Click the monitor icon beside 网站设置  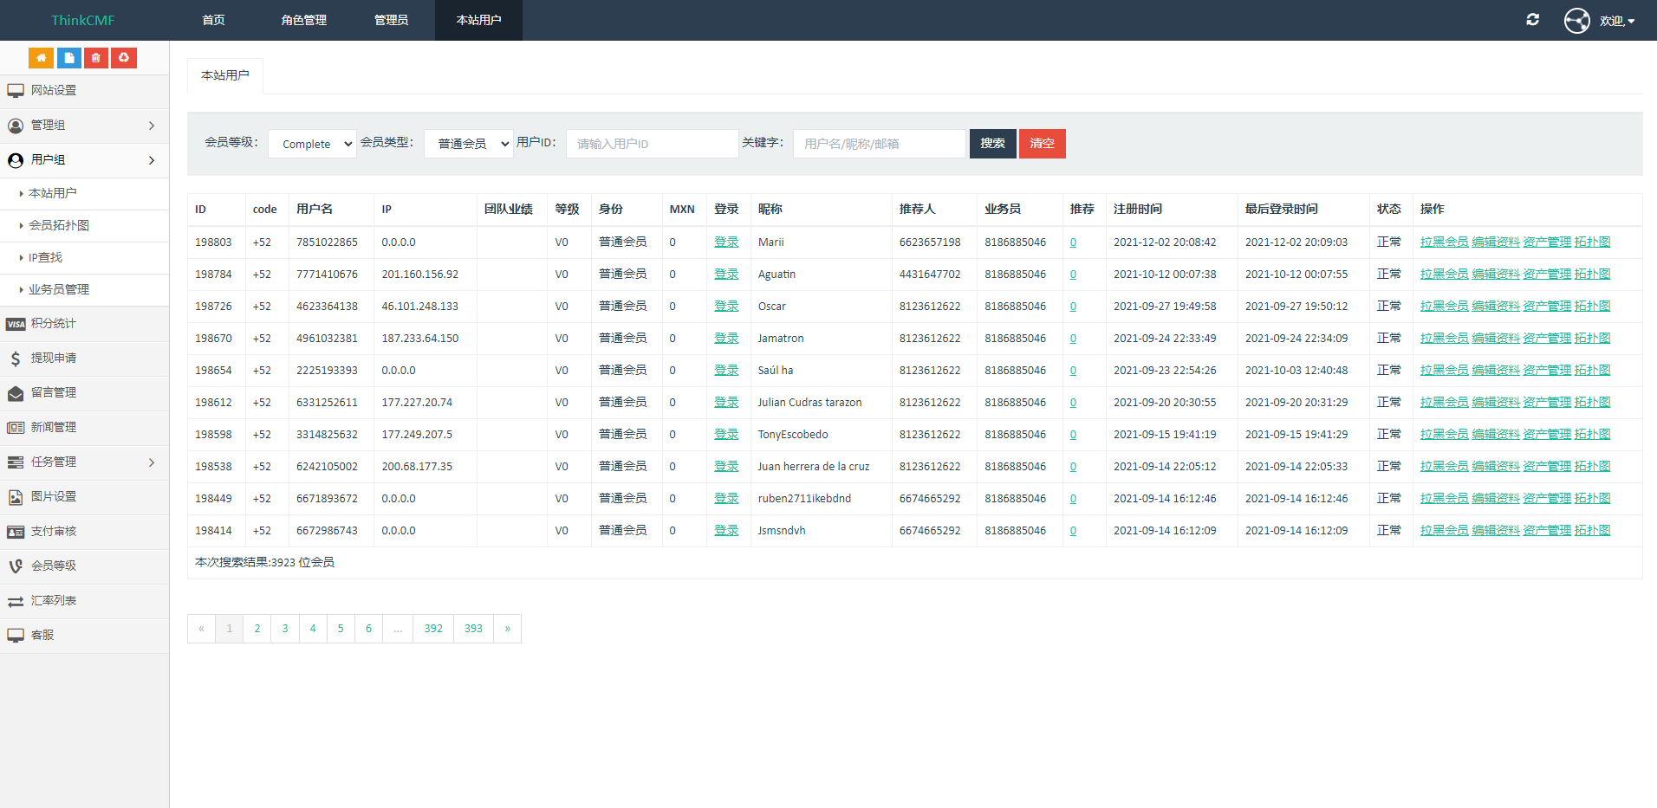(16, 91)
